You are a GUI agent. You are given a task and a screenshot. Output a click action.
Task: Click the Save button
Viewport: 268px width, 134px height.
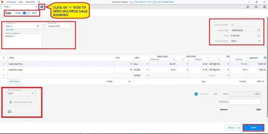(253, 128)
